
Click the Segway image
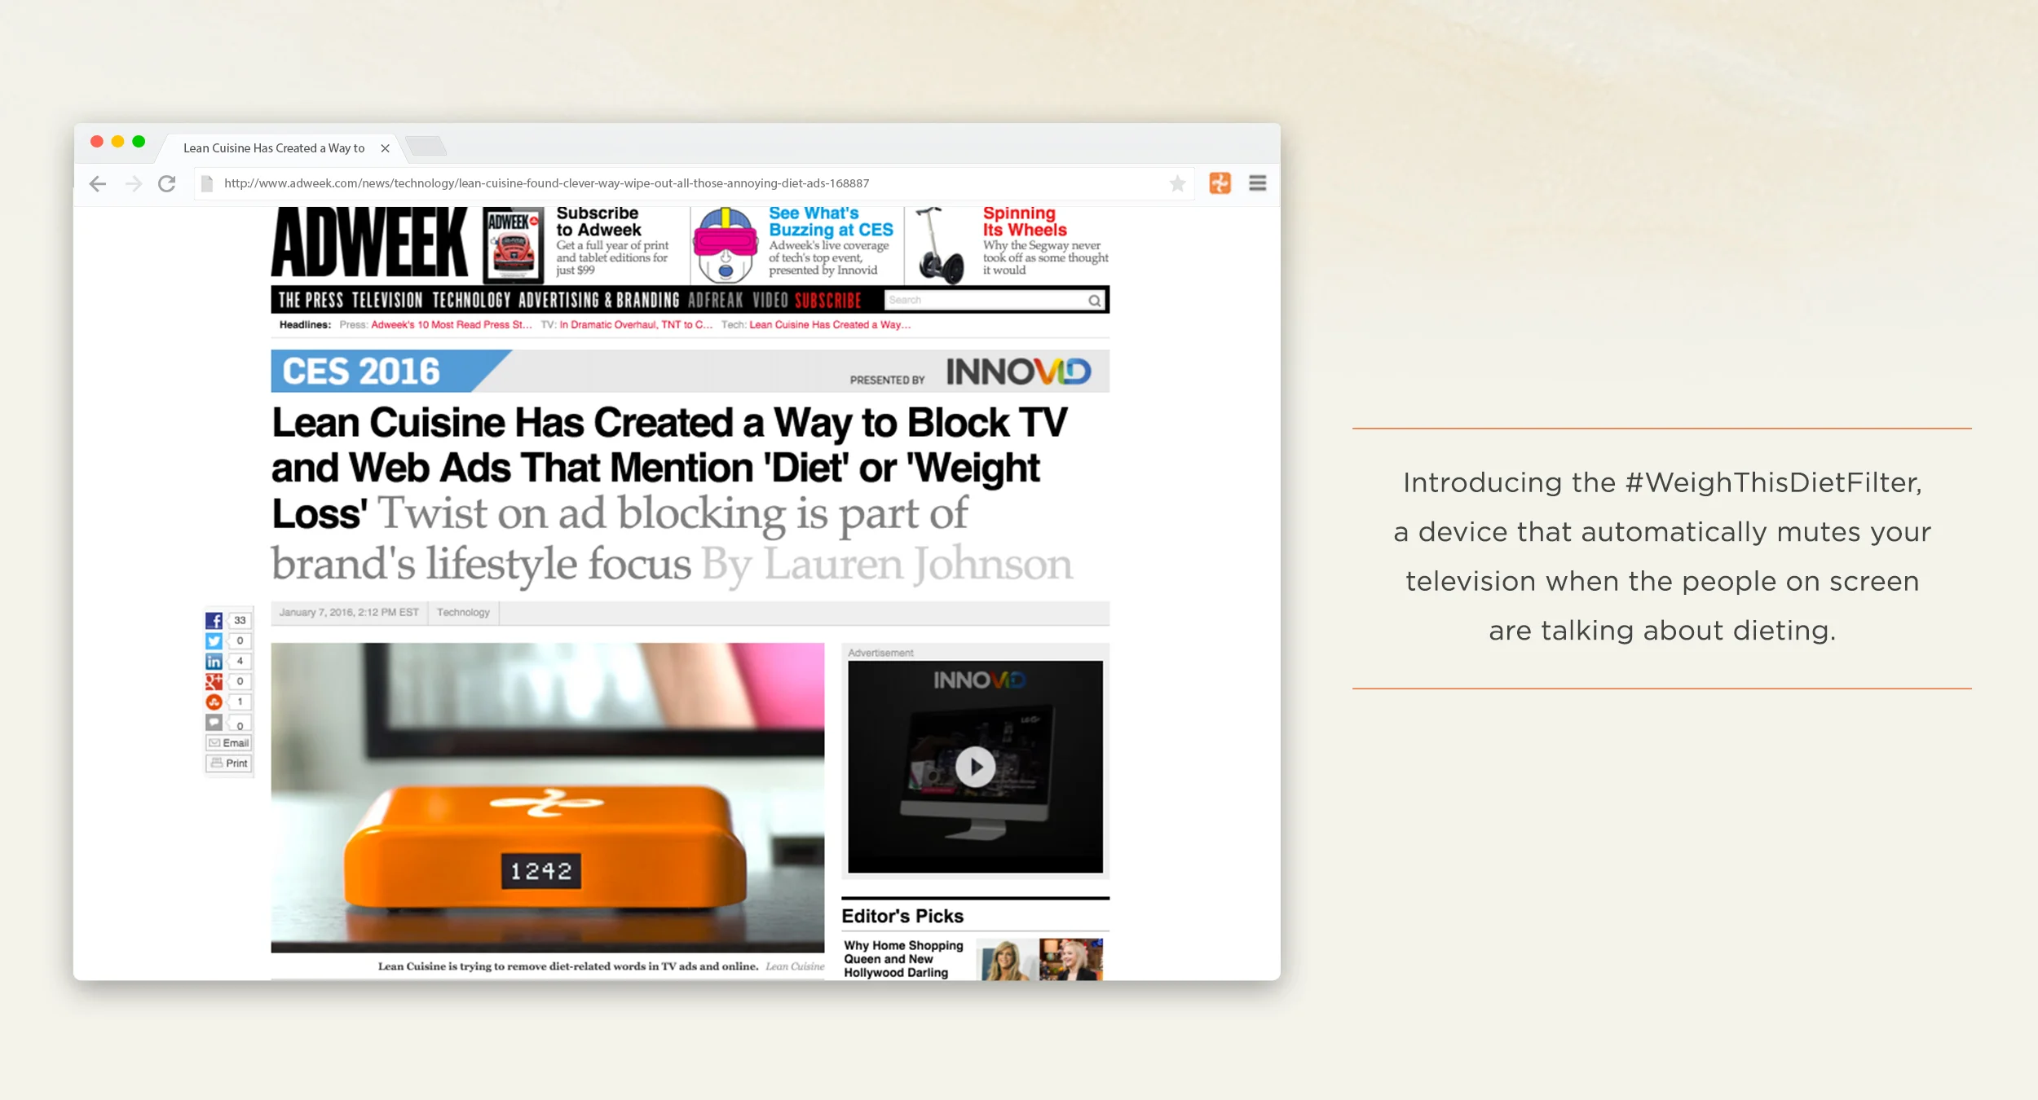(x=938, y=244)
